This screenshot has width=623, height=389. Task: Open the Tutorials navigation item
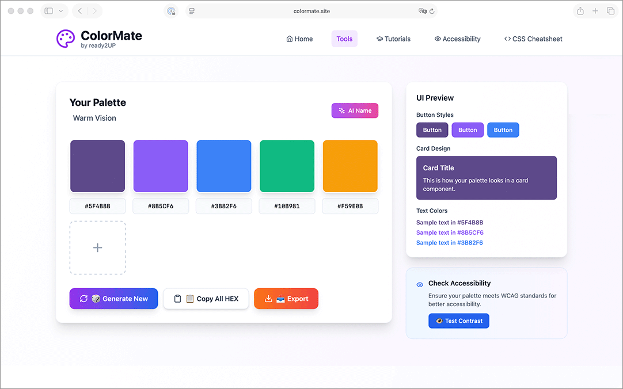coord(393,39)
